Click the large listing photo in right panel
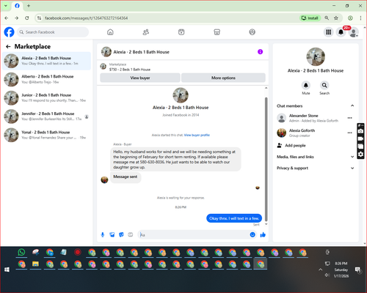The image size is (367, 293). [316, 56]
